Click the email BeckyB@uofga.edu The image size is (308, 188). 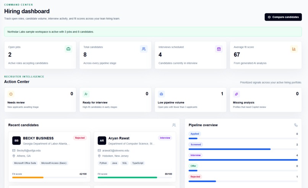tap(29, 151)
